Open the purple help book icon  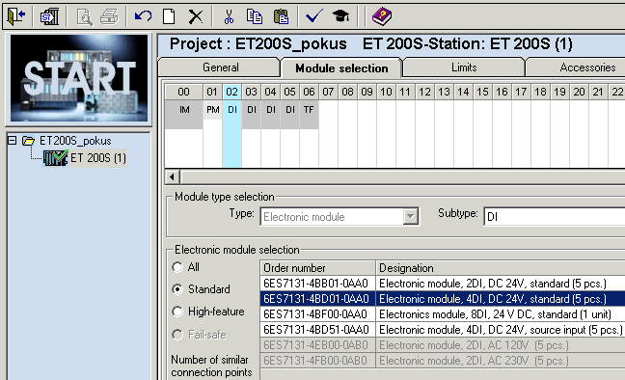(381, 16)
